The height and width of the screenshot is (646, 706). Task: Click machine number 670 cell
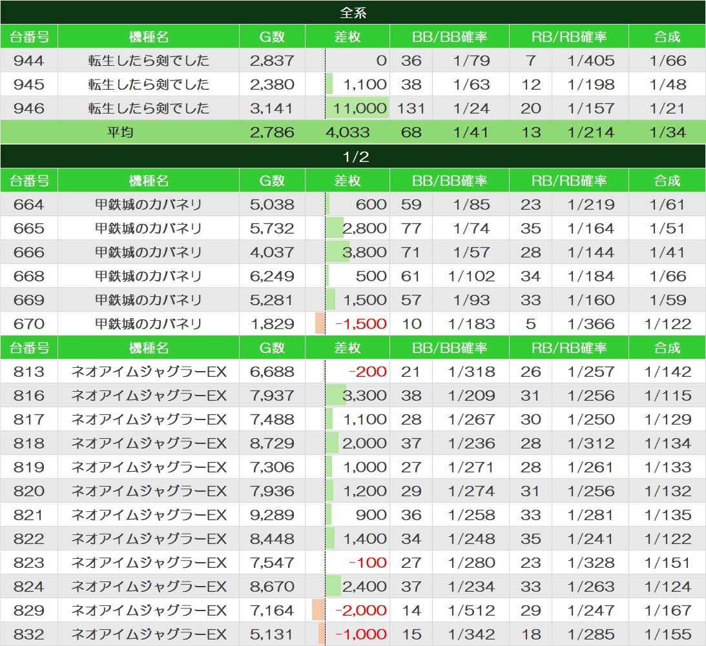click(x=29, y=323)
